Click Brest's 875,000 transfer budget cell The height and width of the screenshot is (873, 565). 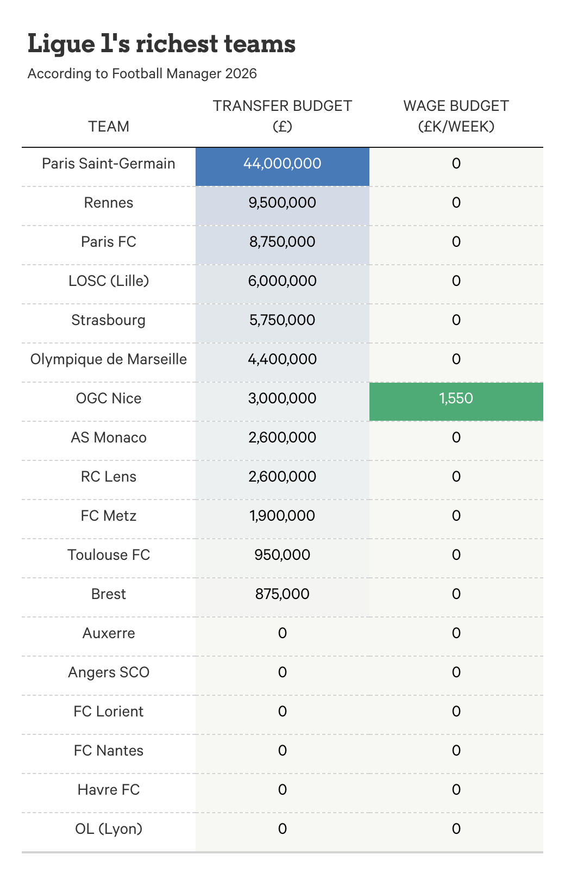tap(282, 594)
